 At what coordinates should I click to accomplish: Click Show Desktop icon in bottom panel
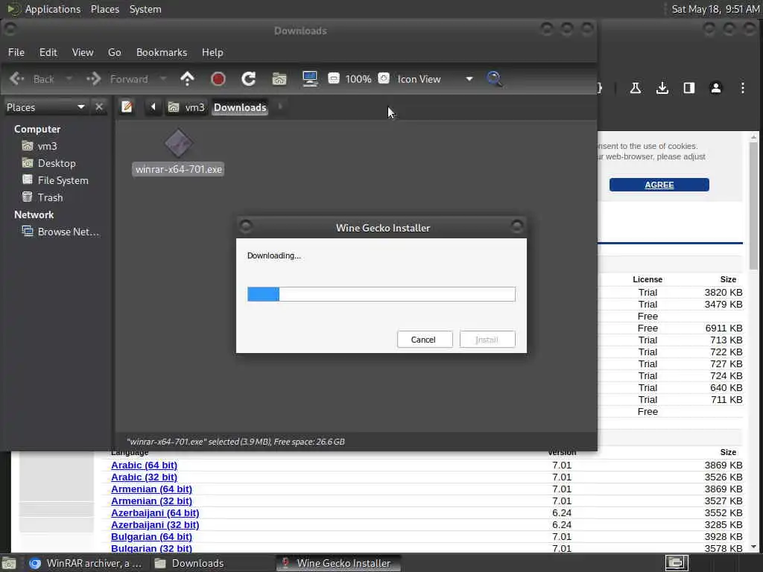coord(9,563)
